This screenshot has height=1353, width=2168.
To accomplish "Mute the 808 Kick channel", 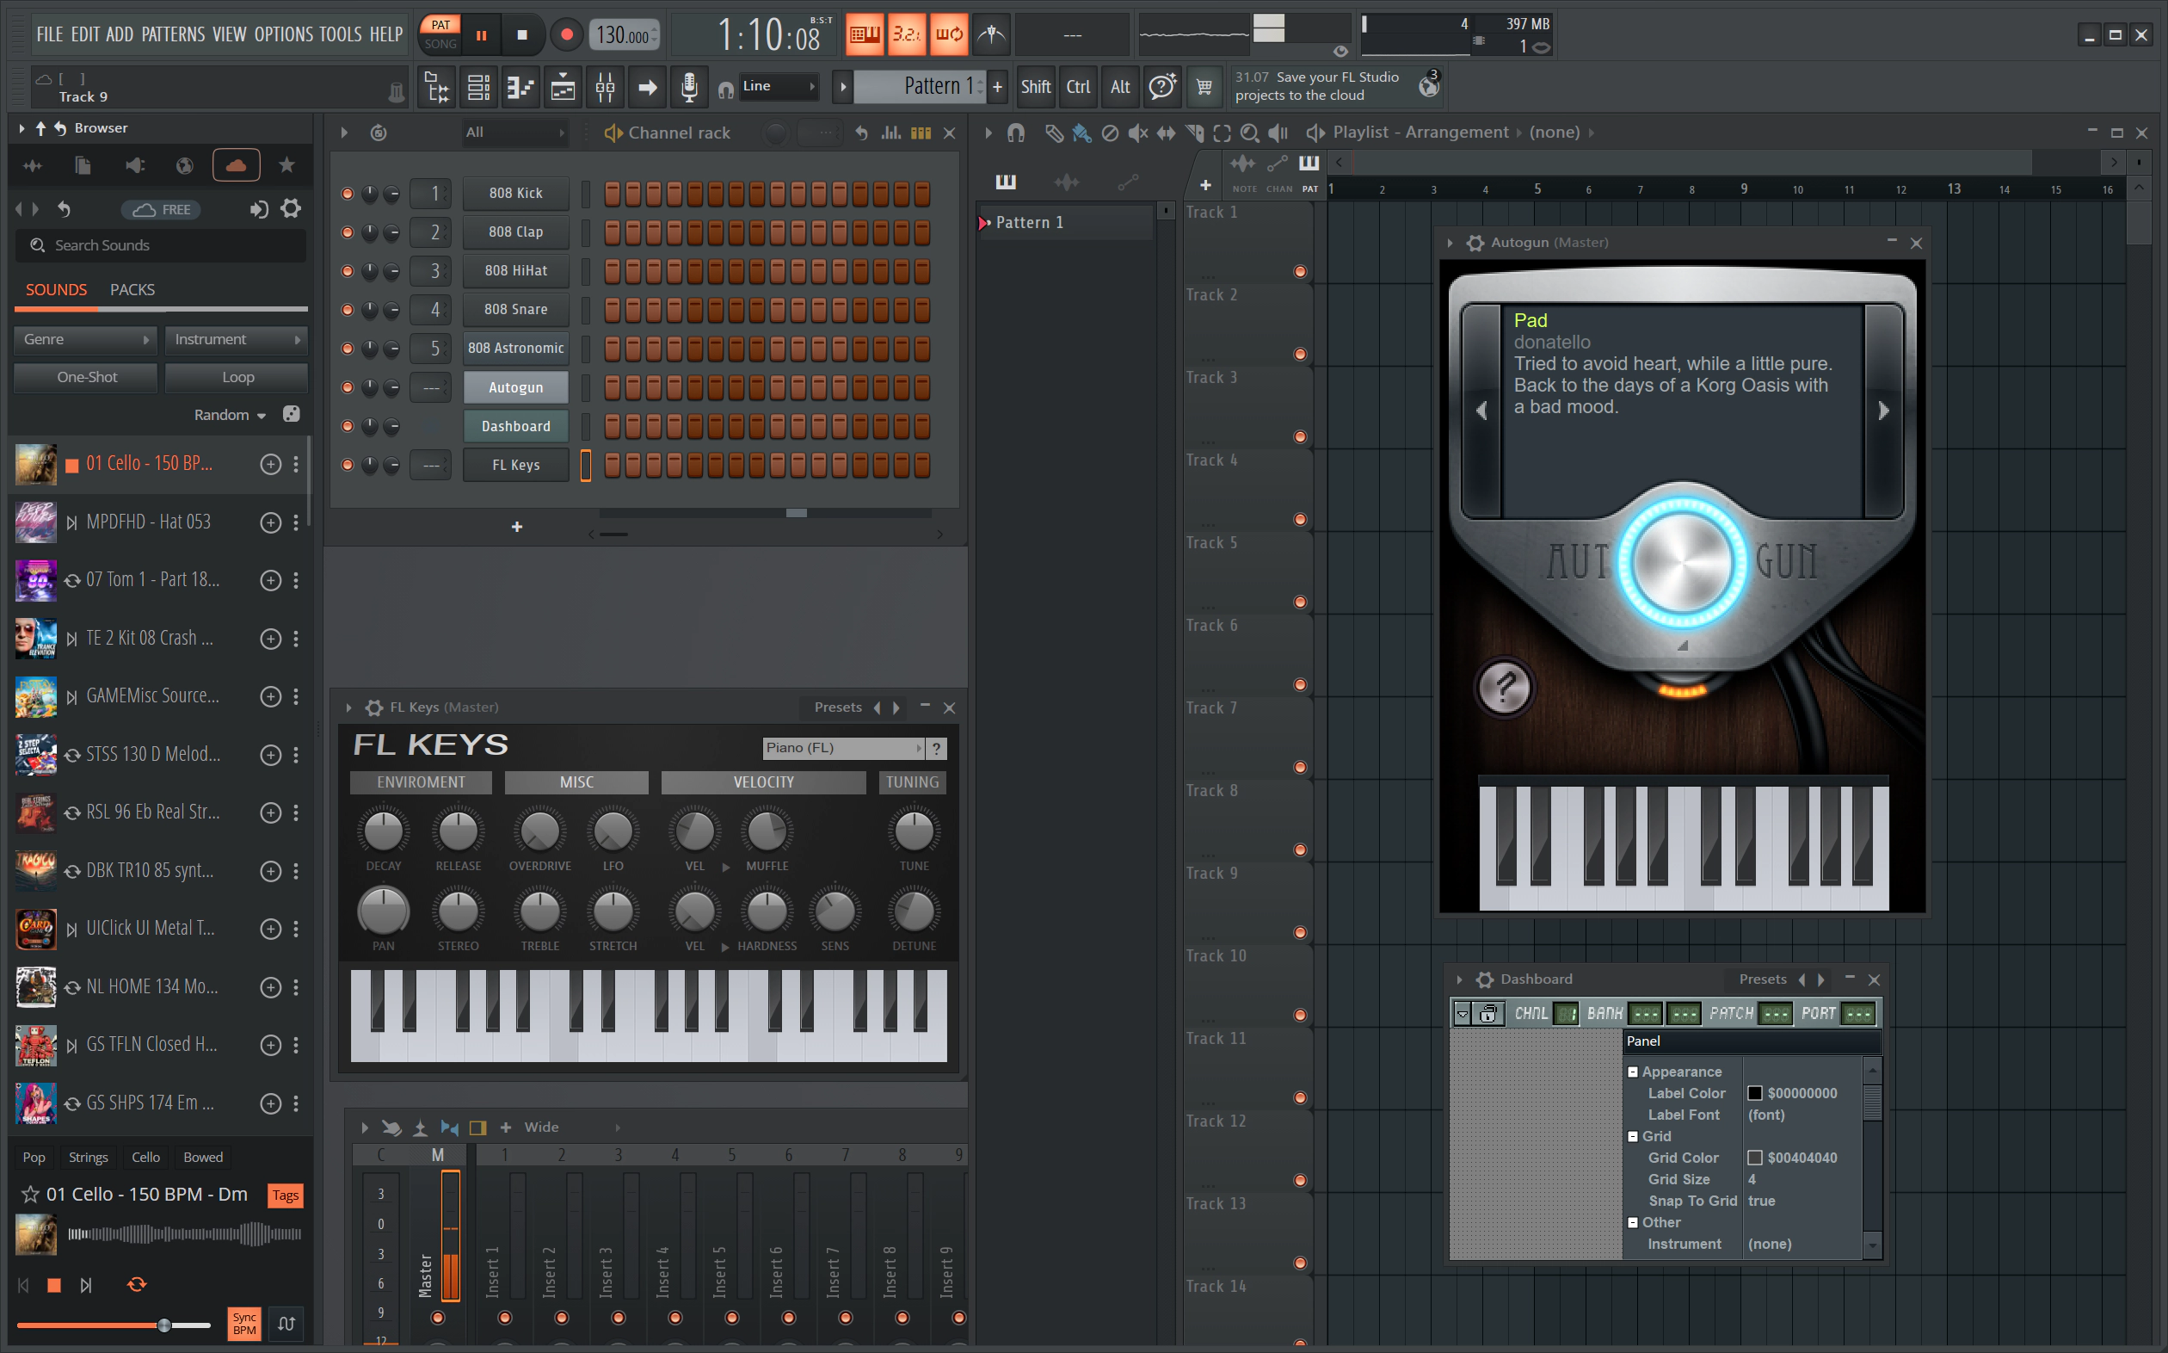I will tap(347, 194).
